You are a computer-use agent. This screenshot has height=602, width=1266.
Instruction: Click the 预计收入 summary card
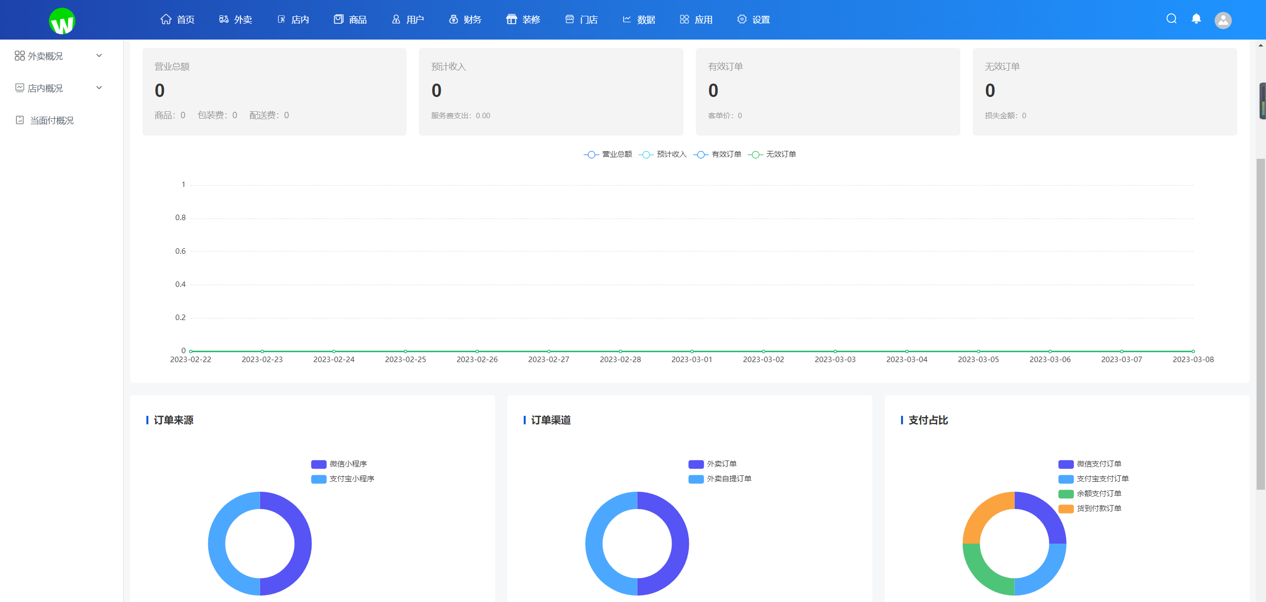pos(551,92)
